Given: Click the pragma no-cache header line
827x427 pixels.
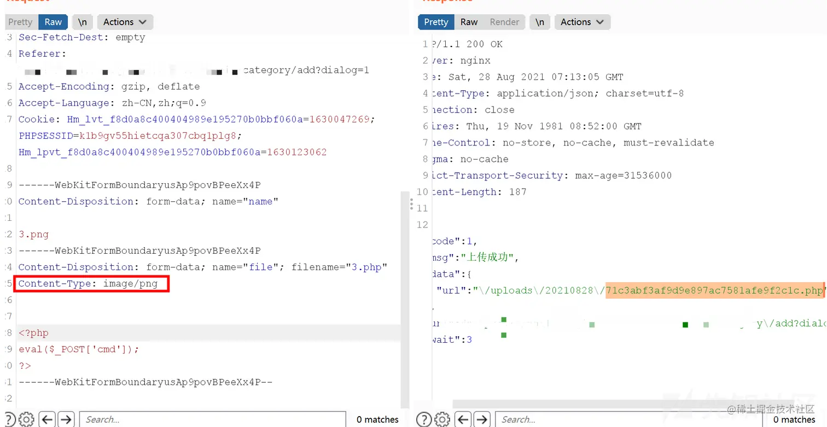Looking at the screenshot, I should pyautogui.click(x=470, y=159).
